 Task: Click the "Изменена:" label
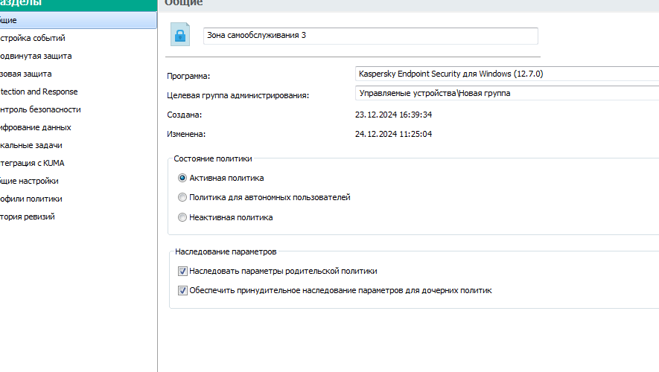click(186, 134)
